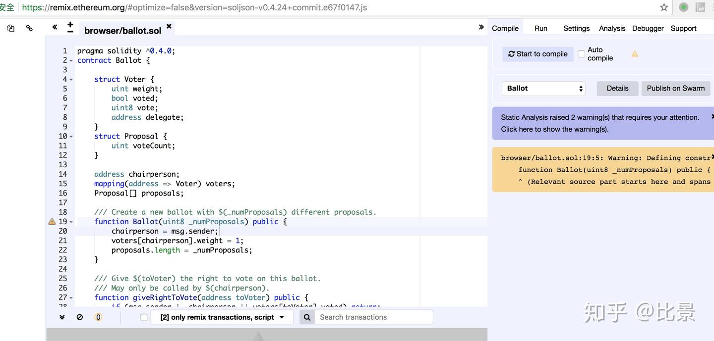Viewport: 714px width, 341px height.
Task: Click the Start to compile button
Action: pyautogui.click(x=537, y=54)
